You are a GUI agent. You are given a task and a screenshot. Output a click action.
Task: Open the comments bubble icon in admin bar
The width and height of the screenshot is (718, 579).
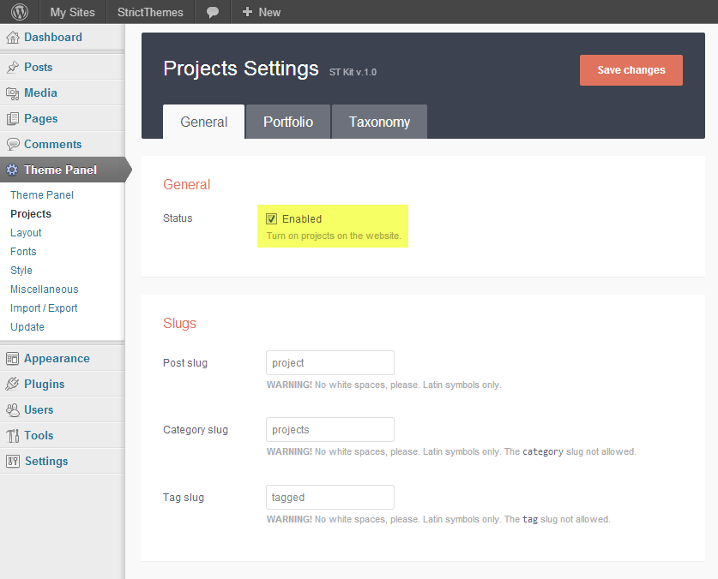pyautogui.click(x=213, y=12)
